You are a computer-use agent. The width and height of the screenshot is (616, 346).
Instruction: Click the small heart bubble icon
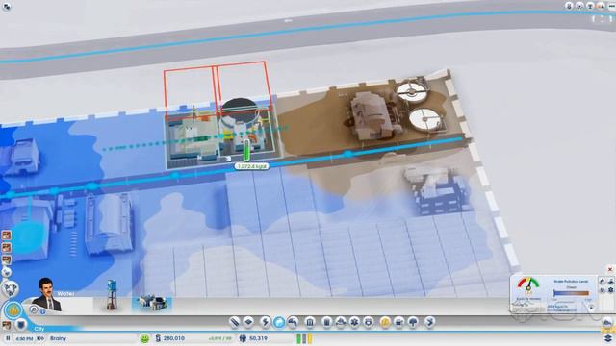point(7,271)
